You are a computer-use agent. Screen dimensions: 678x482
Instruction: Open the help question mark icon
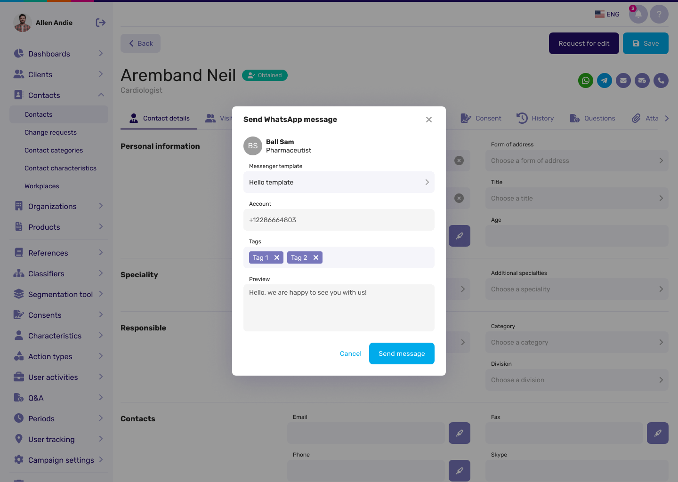point(659,14)
